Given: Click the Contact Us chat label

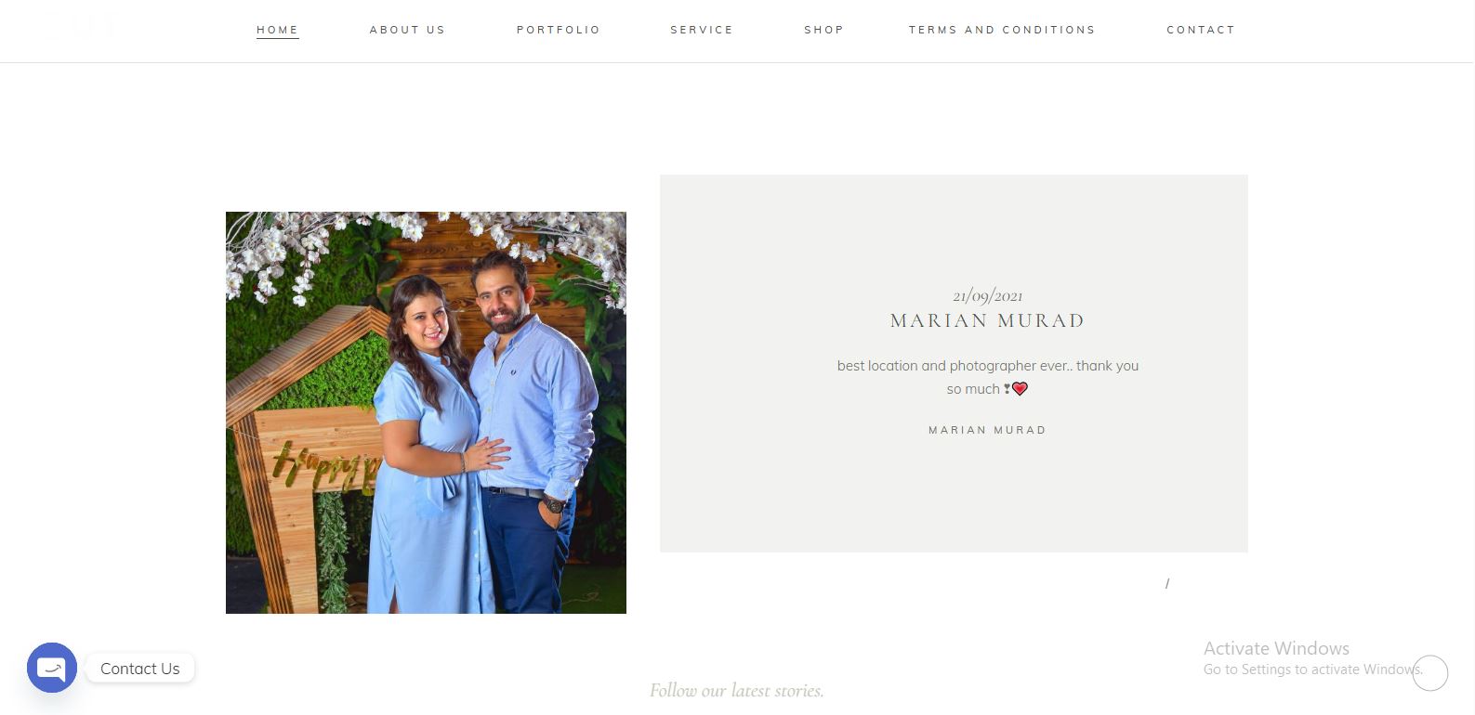Looking at the screenshot, I should [x=140, y=669].
